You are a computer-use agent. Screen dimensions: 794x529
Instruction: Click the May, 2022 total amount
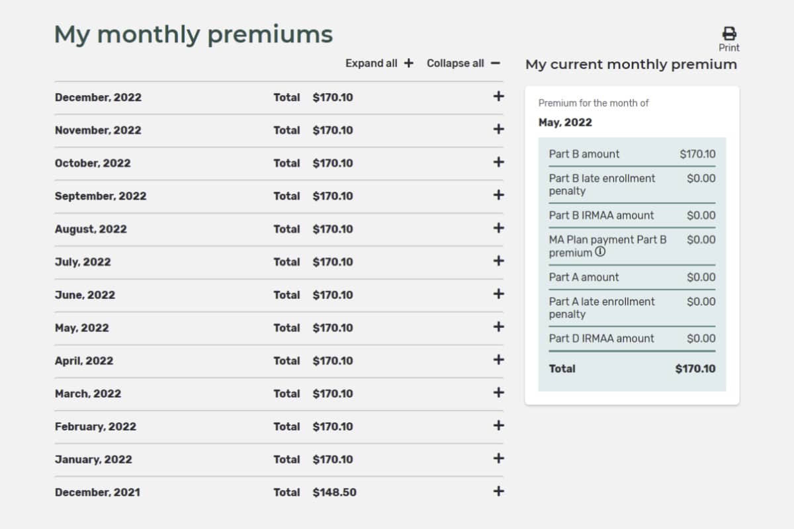333,327
